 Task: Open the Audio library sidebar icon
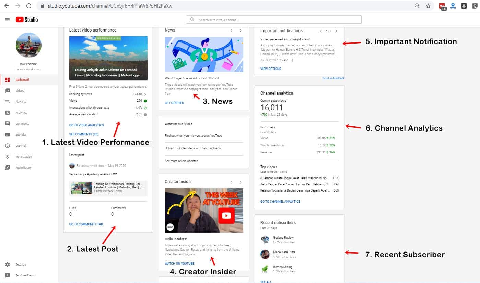tap(8, 168)
